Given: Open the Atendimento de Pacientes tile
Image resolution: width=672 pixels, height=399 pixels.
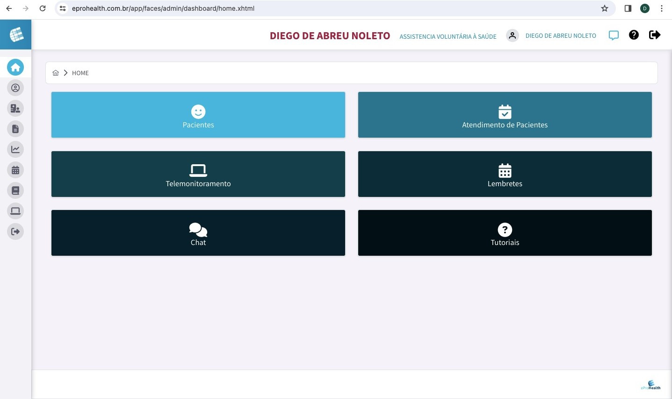Looking at the screenshot, I should 505,115.
